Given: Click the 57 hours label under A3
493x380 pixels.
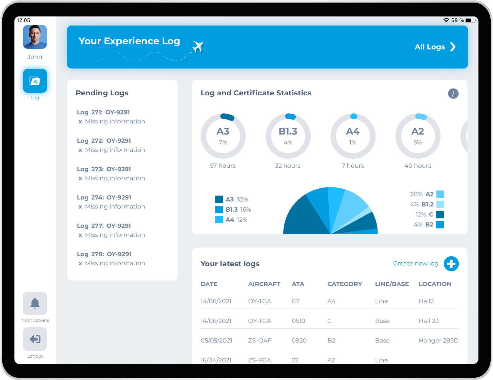Looking at the screenshot, I should (223, 166).
